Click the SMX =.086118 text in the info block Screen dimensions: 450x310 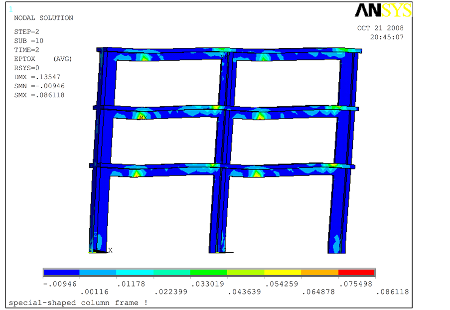point(39,95)
